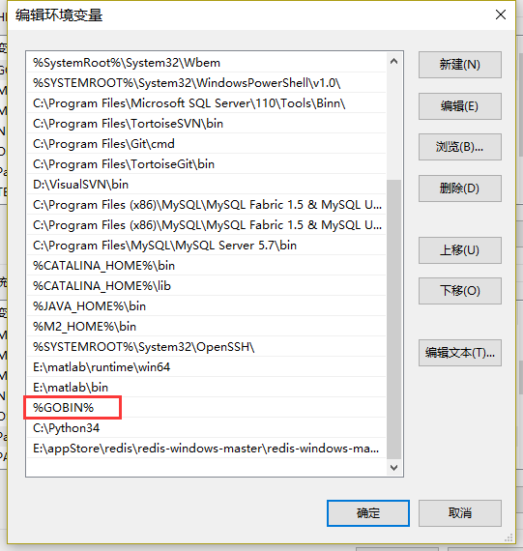Select MySQL Server 5.7\bin entry

pos(206,246)
